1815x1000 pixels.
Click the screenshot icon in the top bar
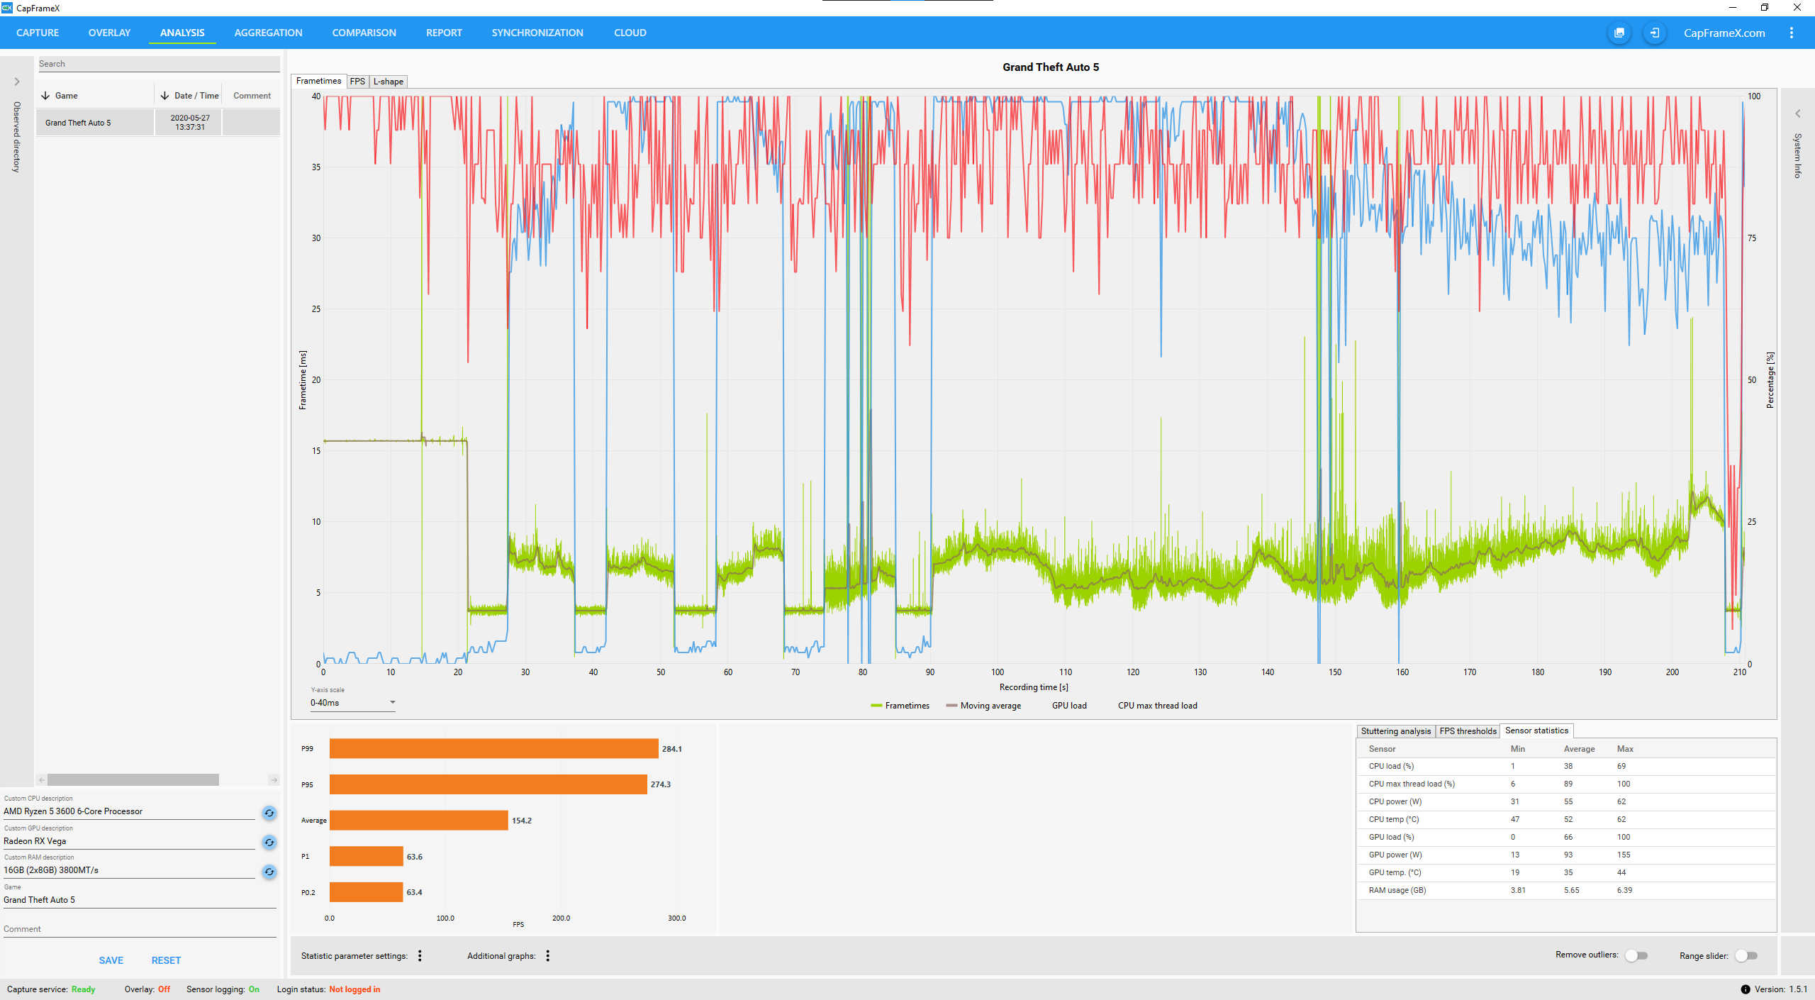[1619, 33]
